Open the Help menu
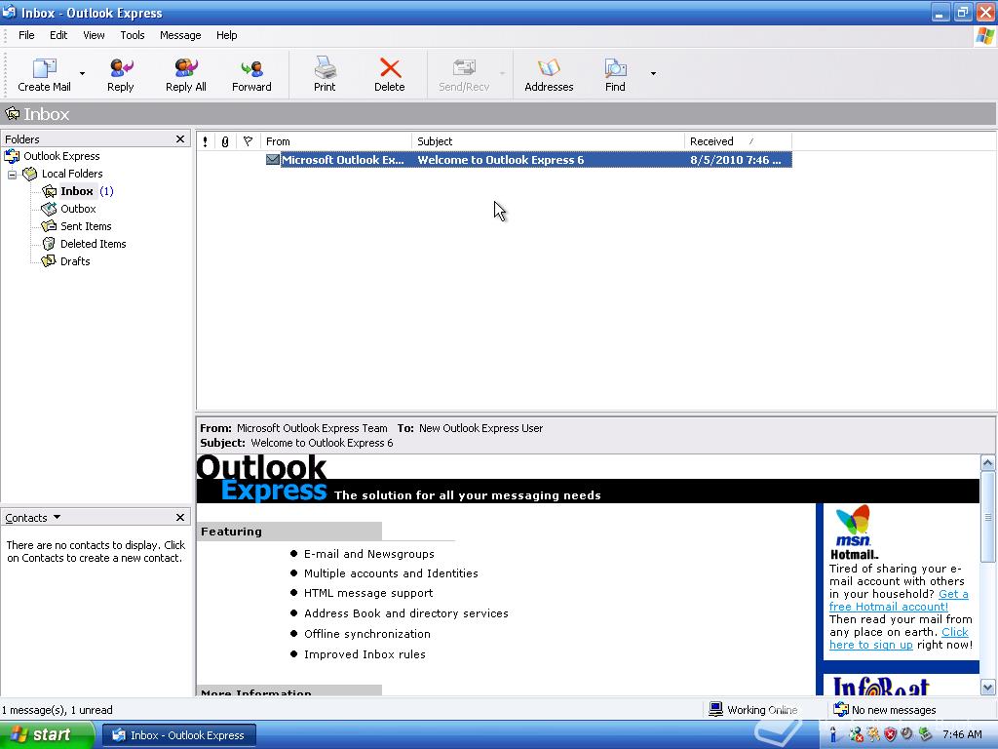Viewport: 998px width, 749px height. point(226,35)
